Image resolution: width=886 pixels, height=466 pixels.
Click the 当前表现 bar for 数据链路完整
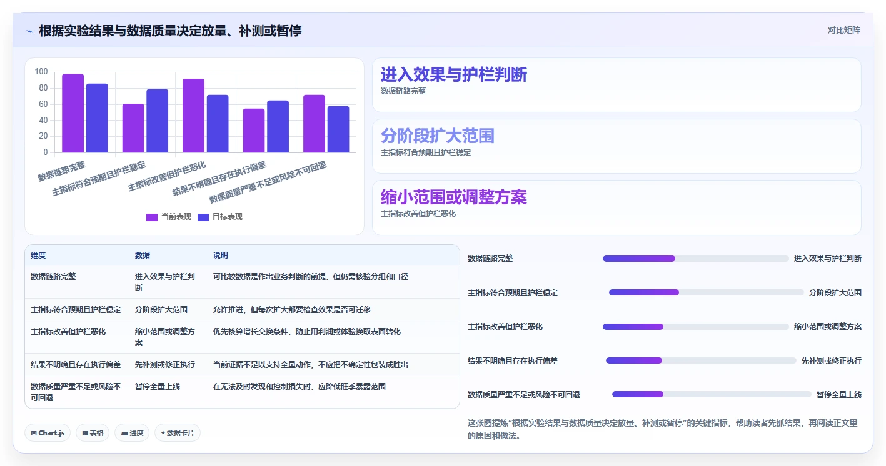point(73,113)
